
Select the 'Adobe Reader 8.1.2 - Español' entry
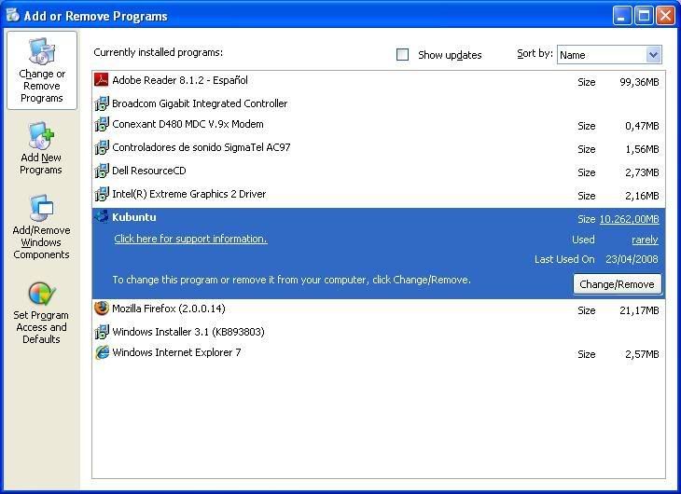(379, 81)
